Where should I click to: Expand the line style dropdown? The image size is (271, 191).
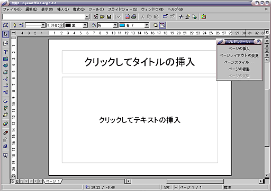[43, 25]
